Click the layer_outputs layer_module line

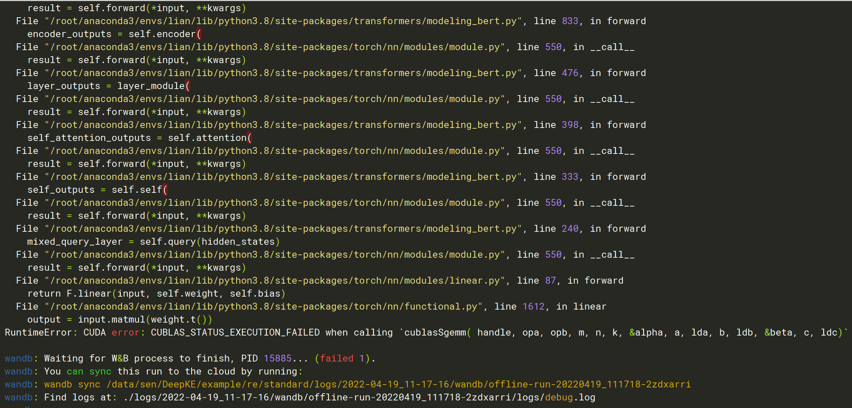[108, 85]
